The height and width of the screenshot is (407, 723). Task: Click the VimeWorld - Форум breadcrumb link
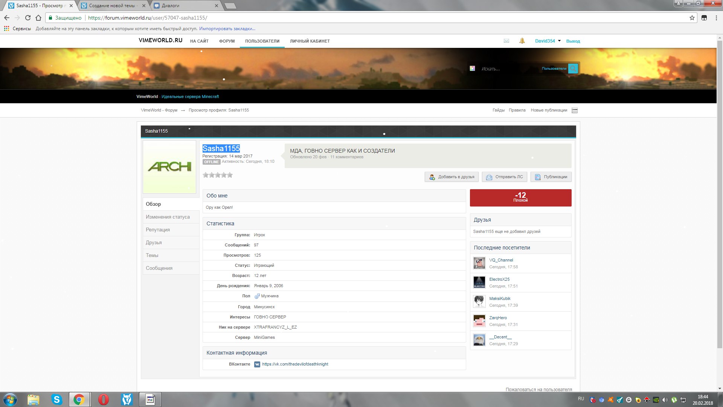[x=159, y=110]
